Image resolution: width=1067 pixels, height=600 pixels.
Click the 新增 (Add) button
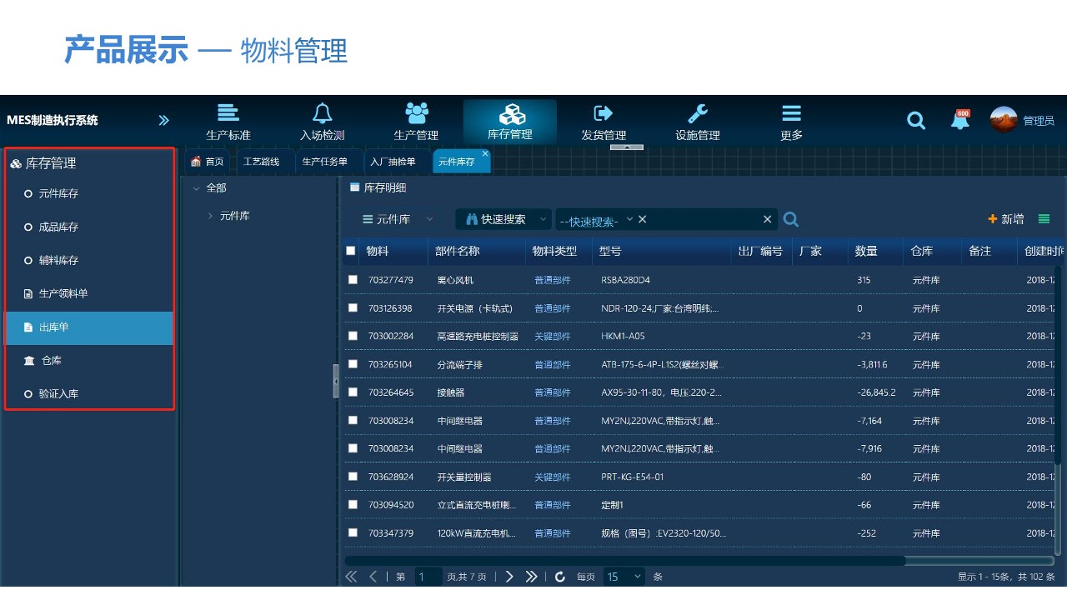click(1005, 218)
